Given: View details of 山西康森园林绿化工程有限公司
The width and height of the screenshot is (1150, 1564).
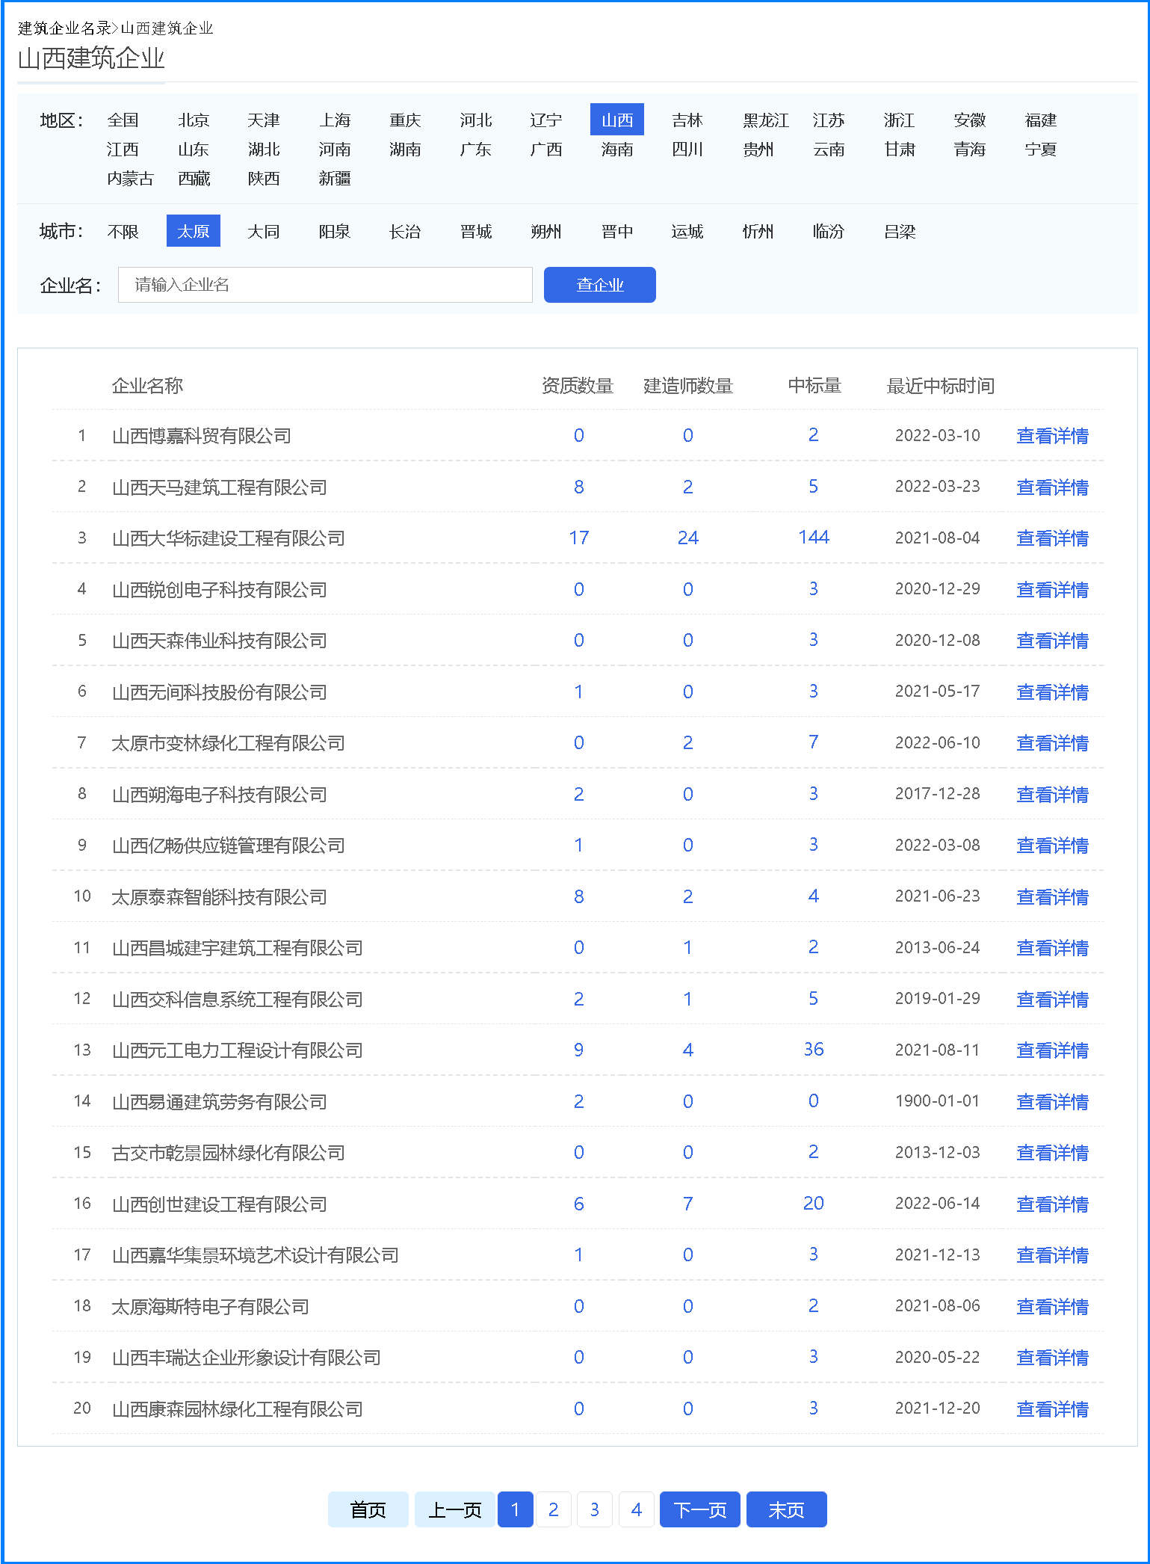Looking at the screenshot, I should [1051, 1409].
